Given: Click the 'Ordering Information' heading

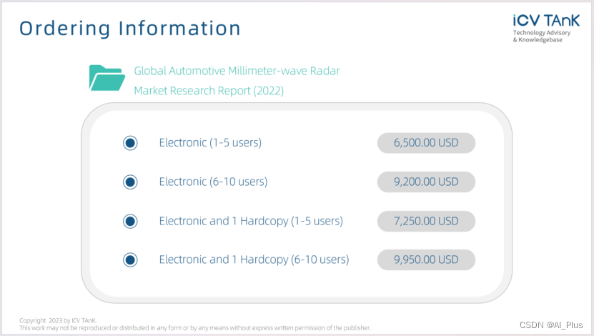Looking at the screenshot, I should (x=130, y=29).
